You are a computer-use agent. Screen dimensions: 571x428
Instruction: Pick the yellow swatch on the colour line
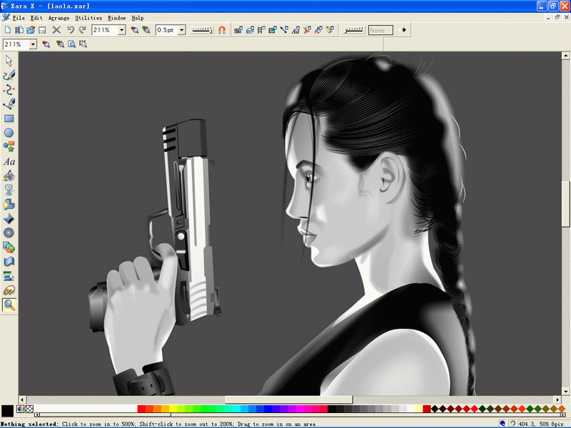173,409
